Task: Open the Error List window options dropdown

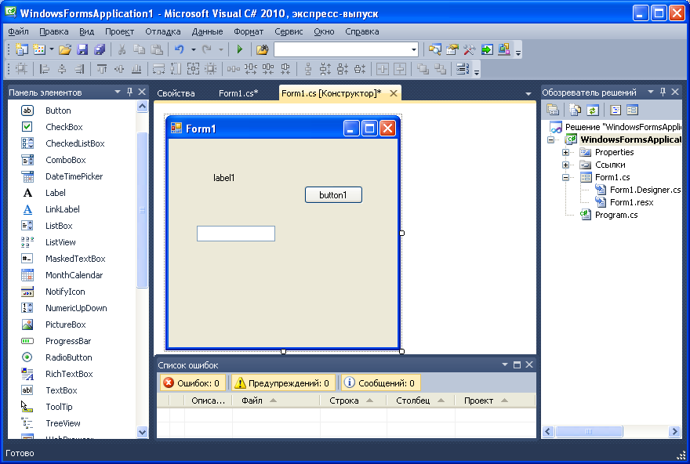Action: (505, 364)
